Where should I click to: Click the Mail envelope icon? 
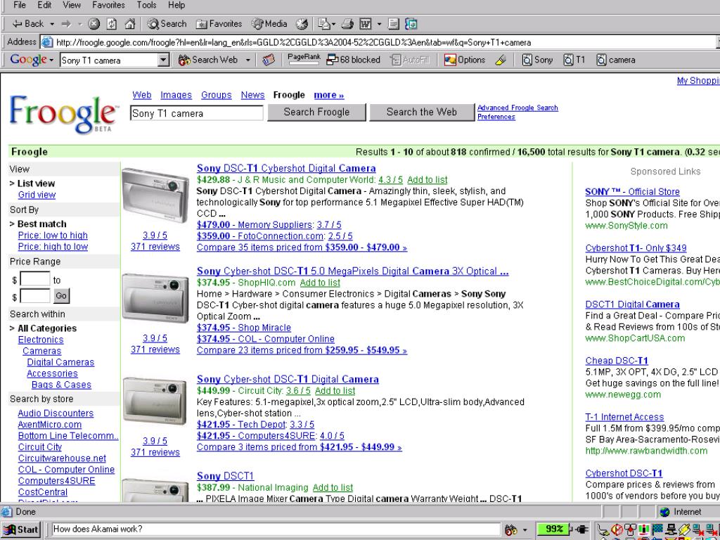[323, 24]
